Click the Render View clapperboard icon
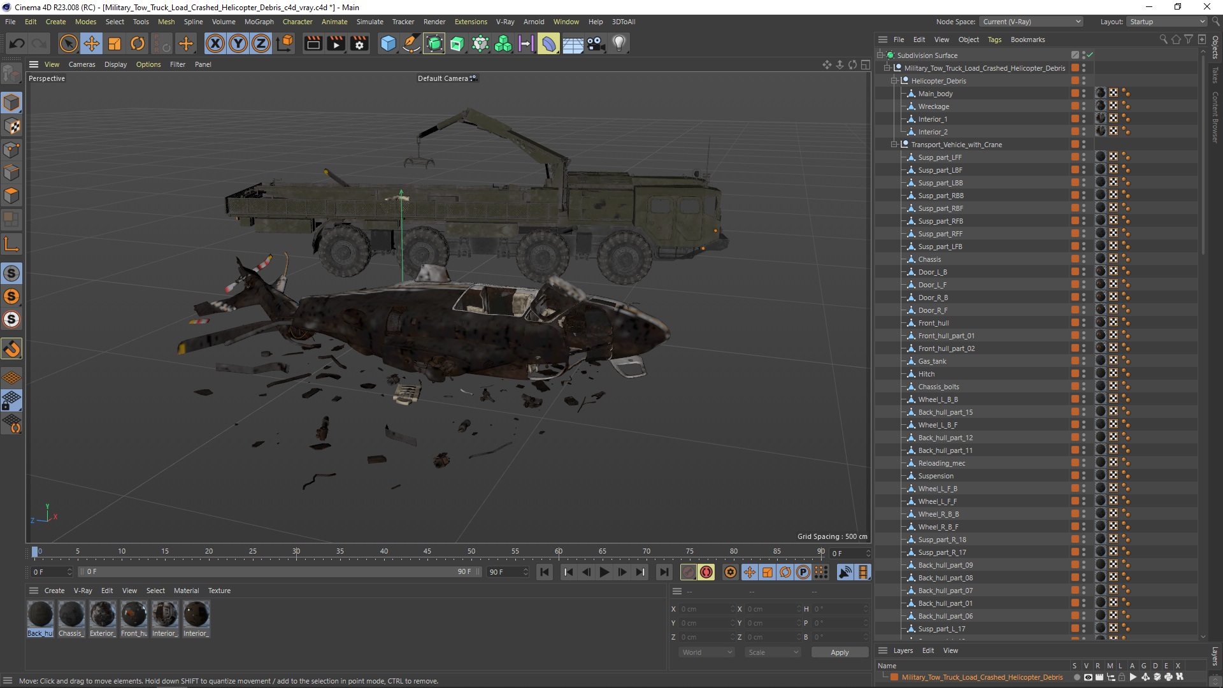 (x=313, y=43)
